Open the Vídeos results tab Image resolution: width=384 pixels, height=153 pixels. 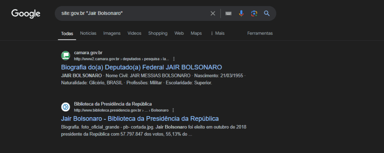click(x=134, y=33)
